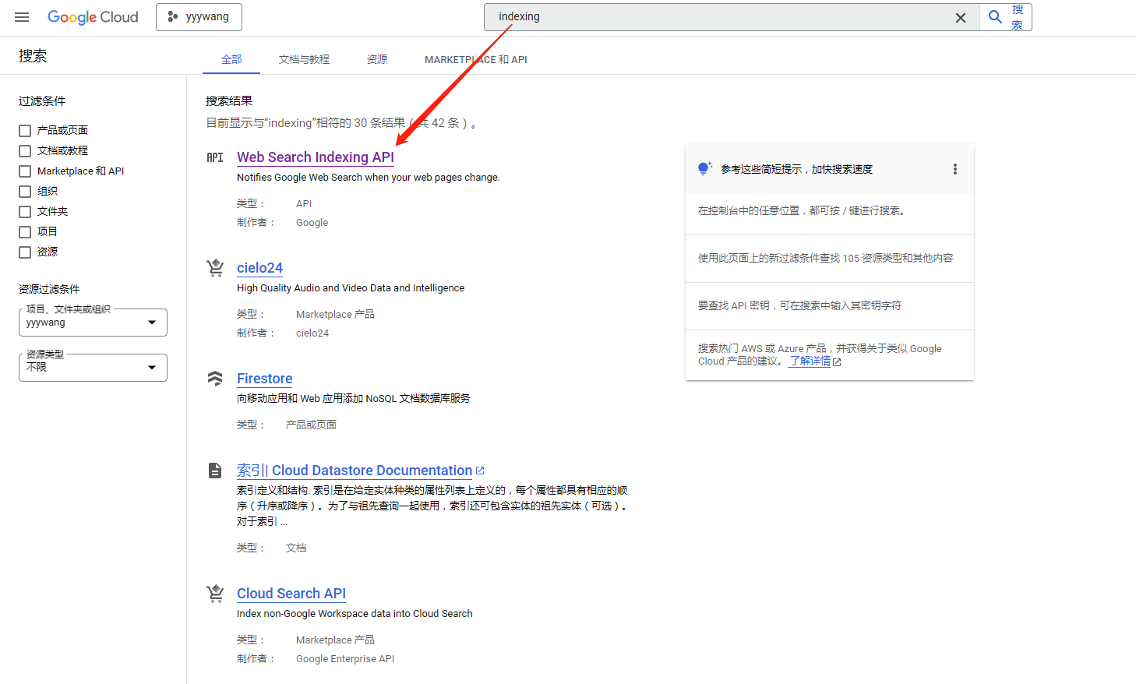Screen dimensions: 1136x684
Task: Check the 产品或页面 filter checkbox
Action: point(25,131)
